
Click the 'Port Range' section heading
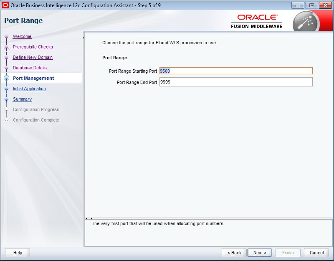(x=115, y=58)
